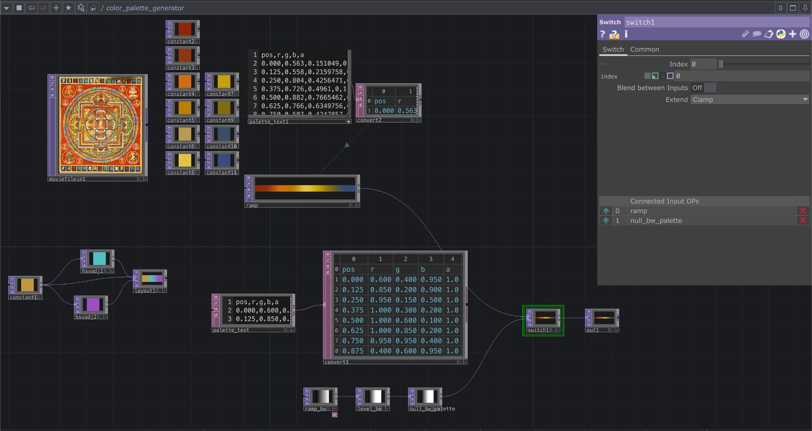Open operator help question mark icon
This screenshot has height=431, width=812.
603,34
